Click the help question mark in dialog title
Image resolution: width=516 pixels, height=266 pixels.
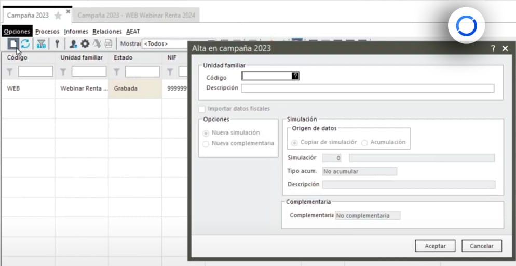click(x=493, y=48)
